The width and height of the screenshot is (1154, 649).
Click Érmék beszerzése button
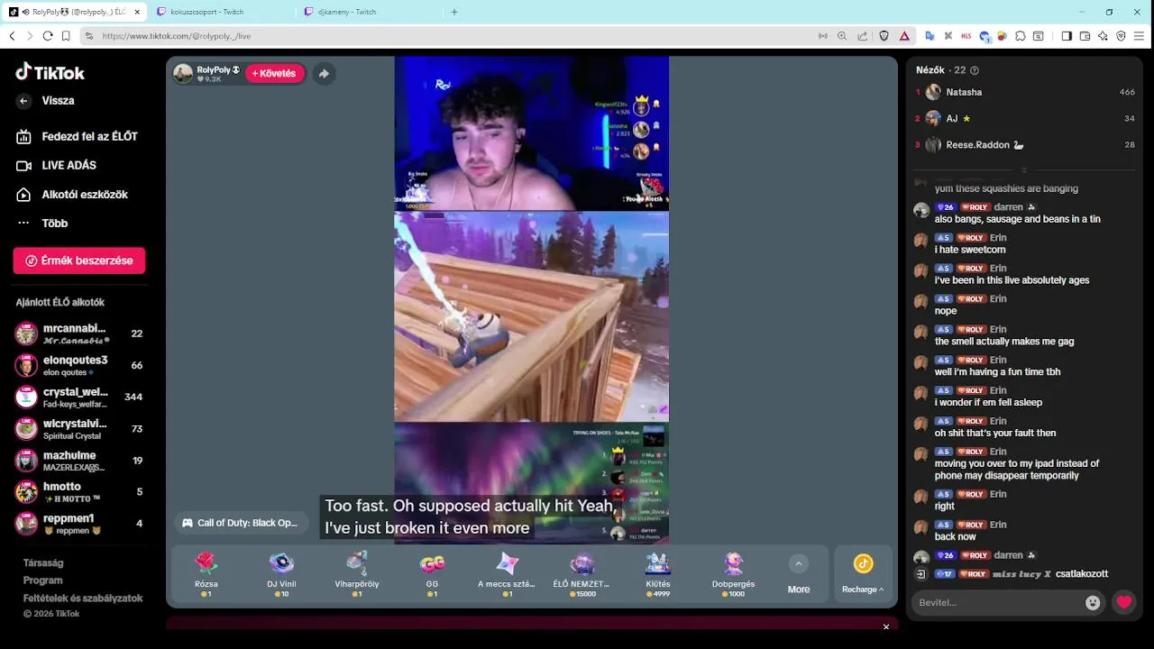79,261
